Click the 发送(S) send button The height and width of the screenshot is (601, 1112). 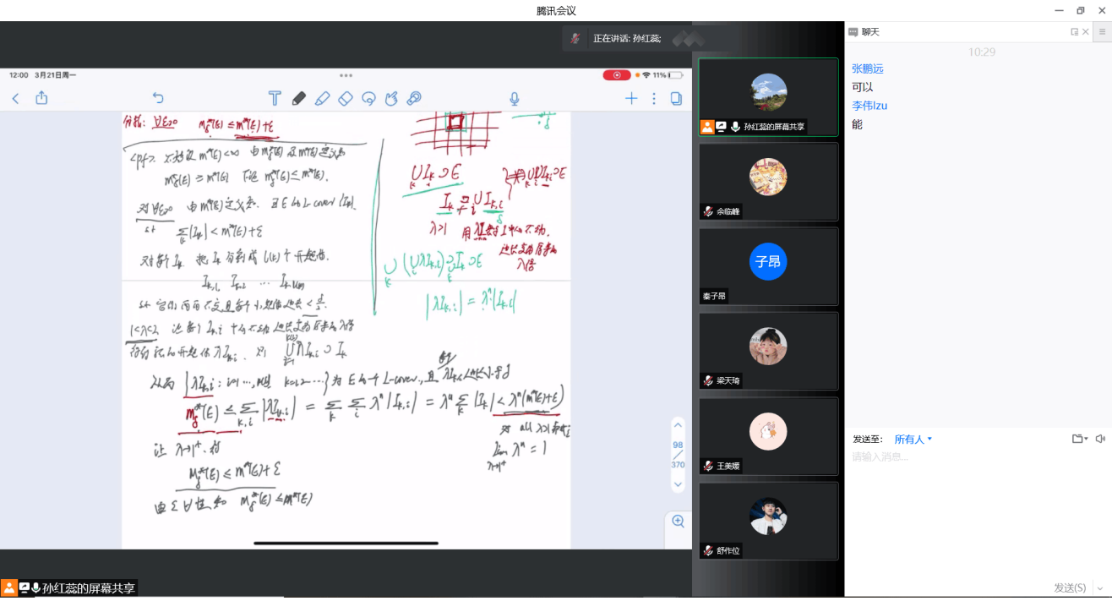coord(1069,587)
